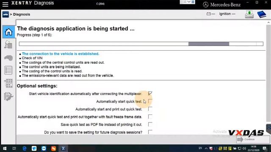The image size is (271, 152).
Task: Open TeamViewer from the taskbar
Action: coord(44,148)
